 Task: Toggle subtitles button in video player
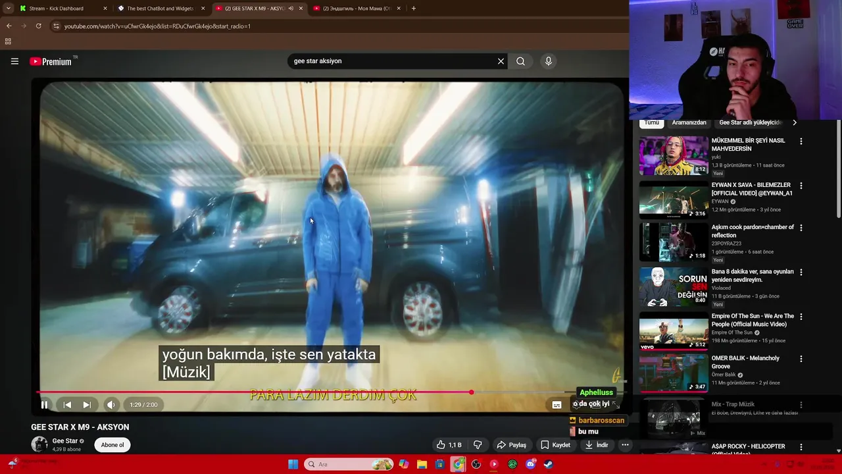557,405
